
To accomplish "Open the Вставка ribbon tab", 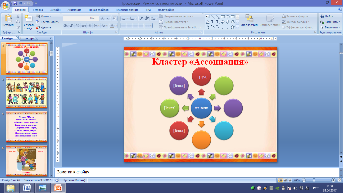I will (x=38, y=10).
